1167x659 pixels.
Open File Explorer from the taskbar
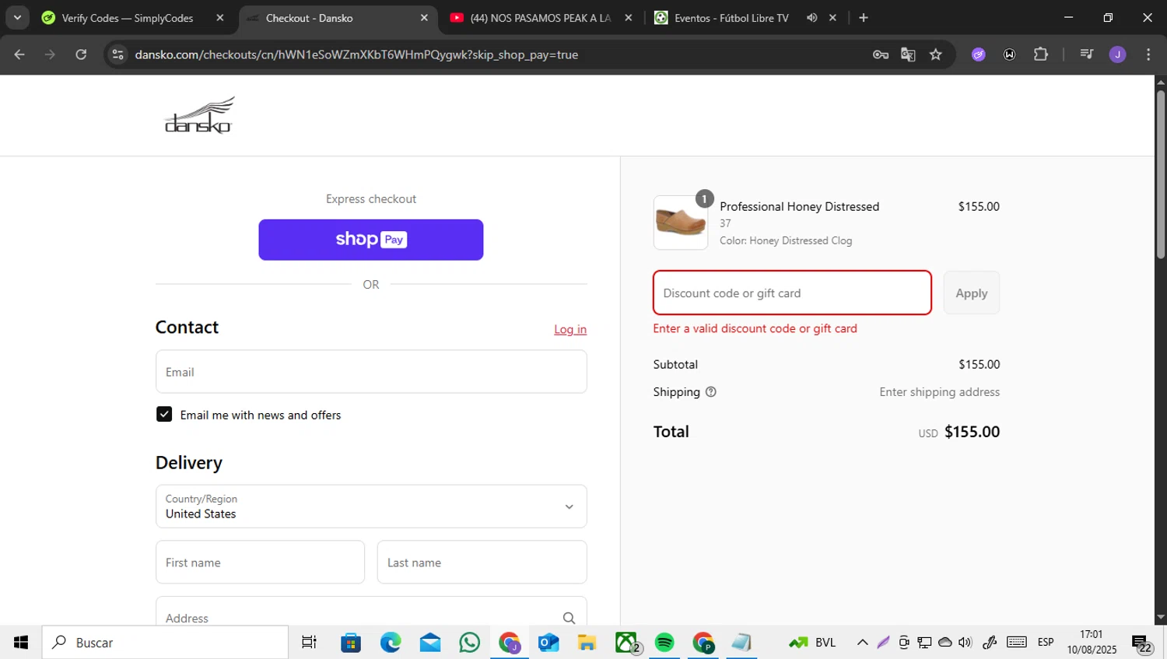click(587, 643)
